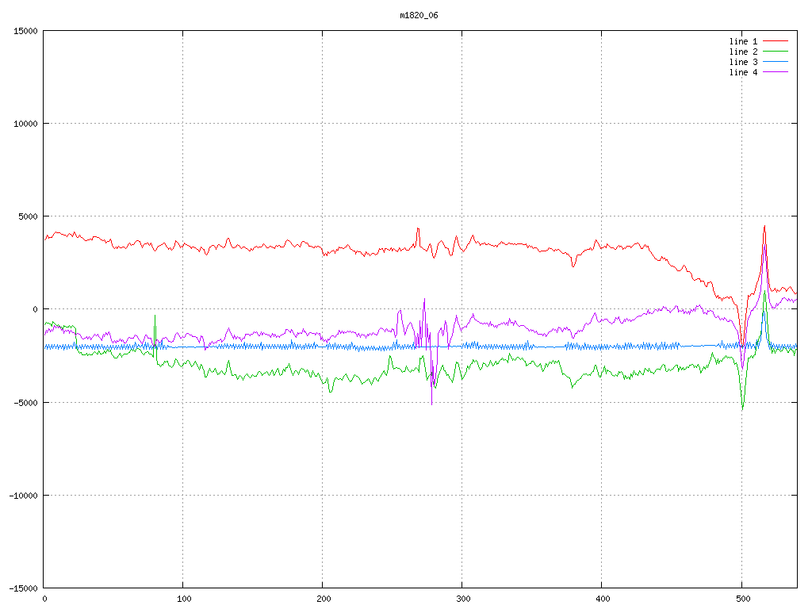The height and width of the screenshot is (609, 812).
Task: Click the -15000 y-axis tick label
Action: [21, 588]
